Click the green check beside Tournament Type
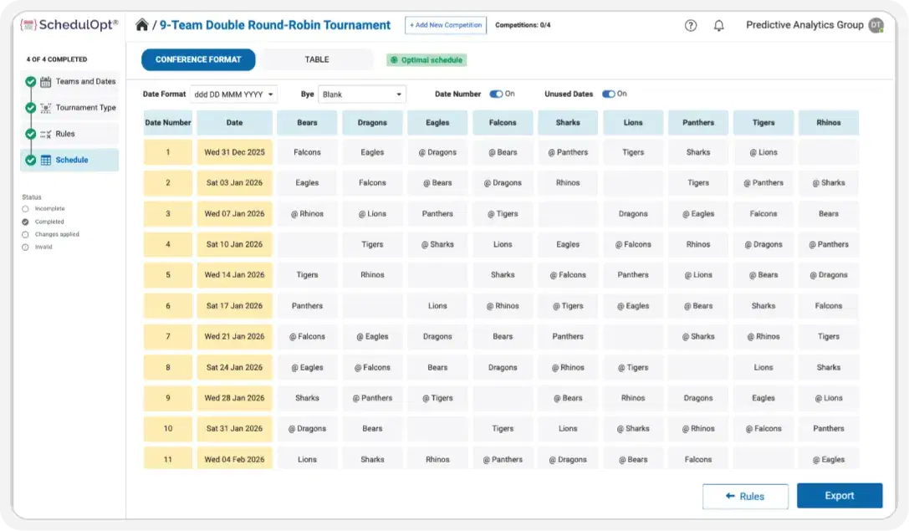 point(31,108)
